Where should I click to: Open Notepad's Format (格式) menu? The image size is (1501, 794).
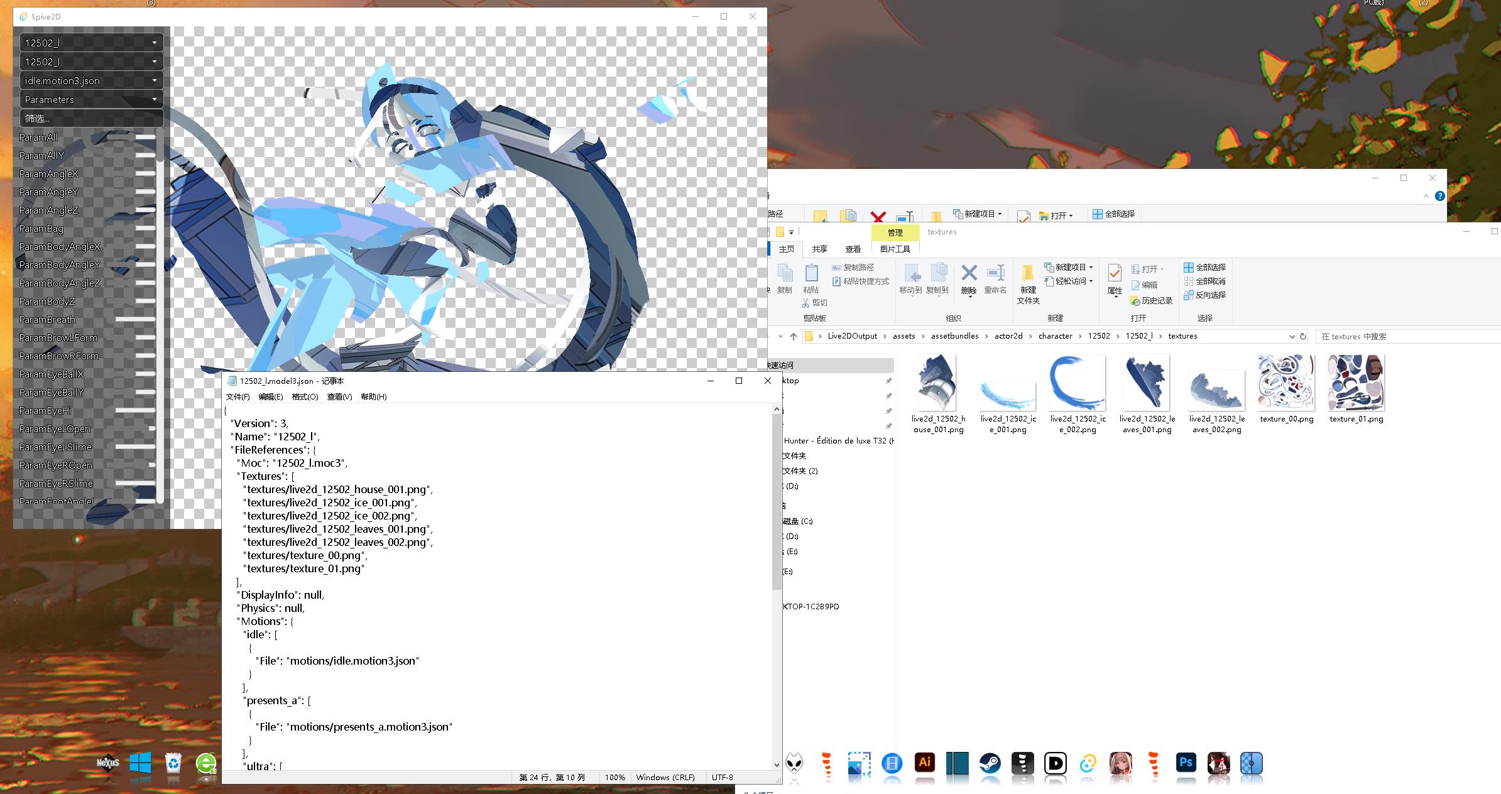305,397
